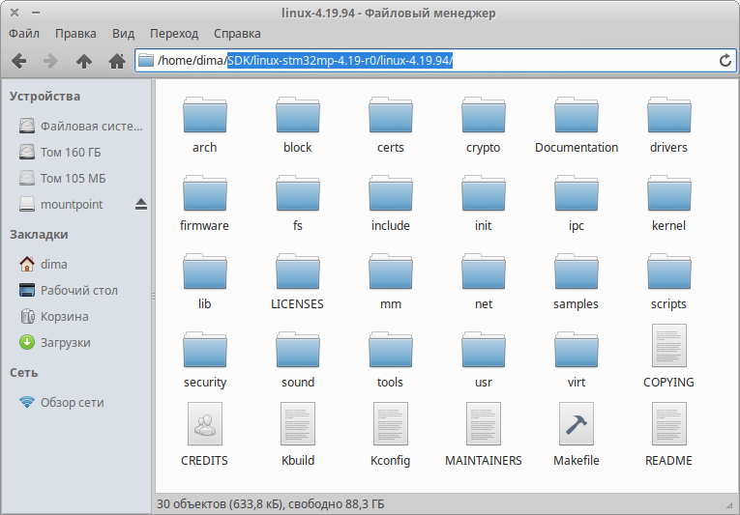Image resolution: width=740 pixels, height=515 pixels.
Task: Click the path location bar field
Action: pos(435,61)
